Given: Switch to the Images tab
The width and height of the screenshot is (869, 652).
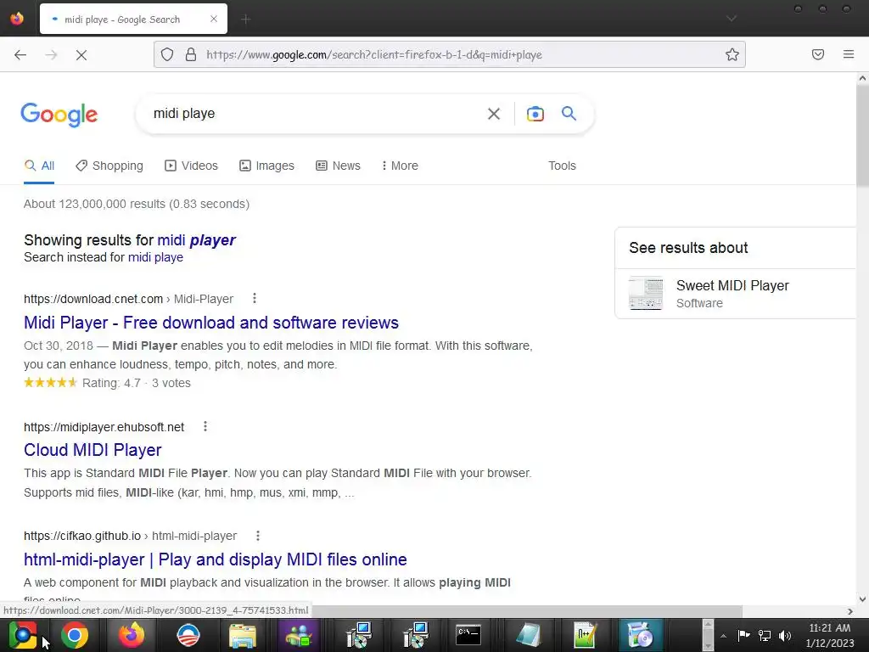Looking at the screenshot, I should pos(266,166).
